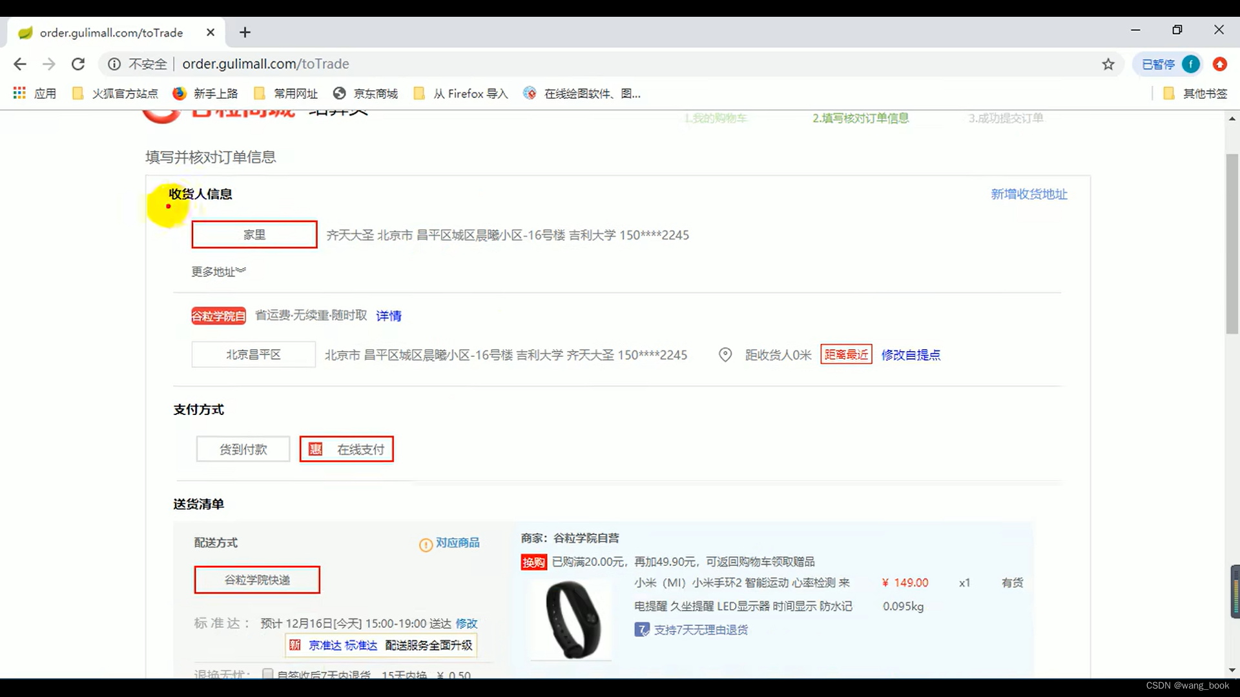Click the 支持7天无理由退货 badge
1240x697 pixels.
coord(691,630)
